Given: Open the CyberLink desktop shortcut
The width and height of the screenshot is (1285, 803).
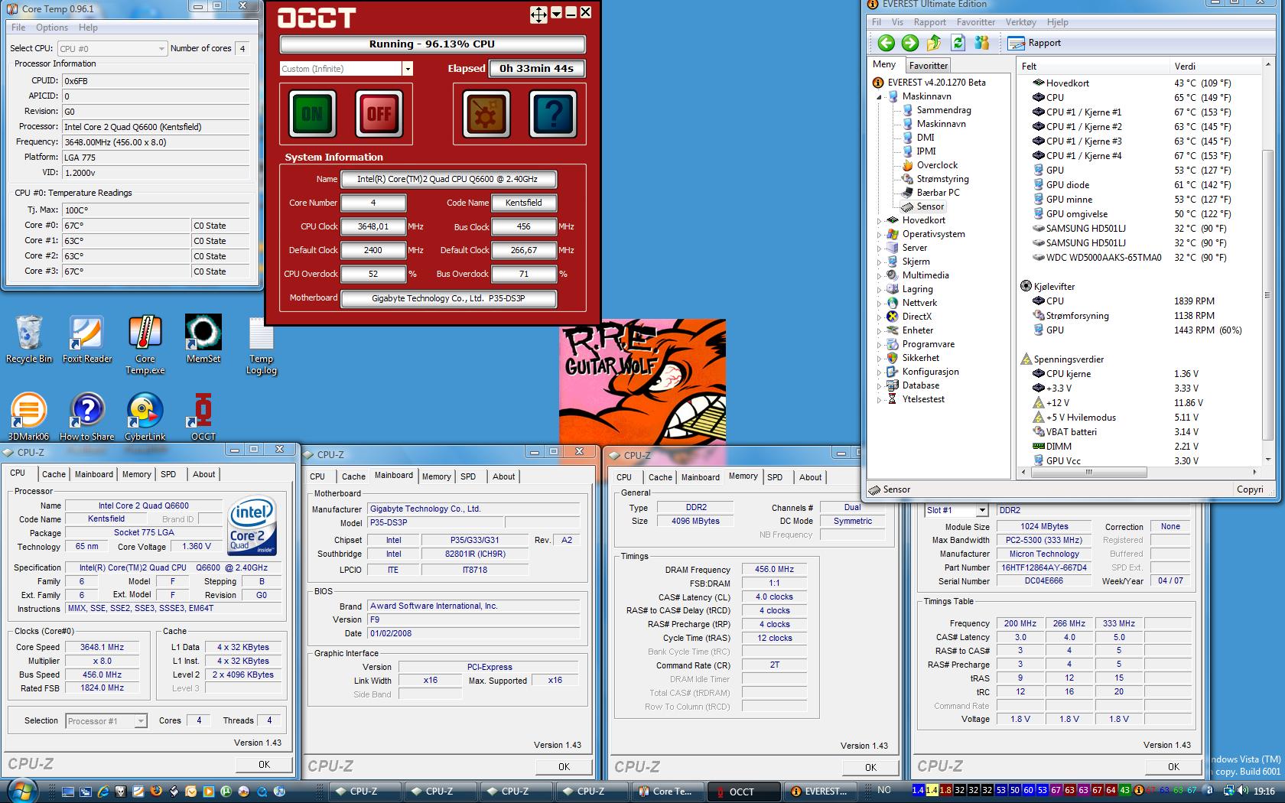Looking at the screenshot, I should click(x=145, y=417).
